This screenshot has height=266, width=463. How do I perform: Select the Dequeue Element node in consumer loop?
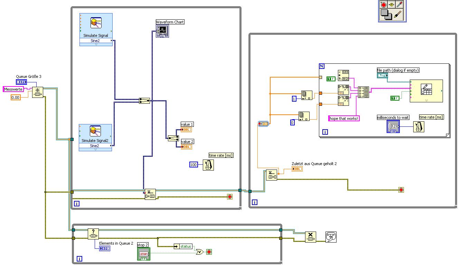[x=272, y=175]
